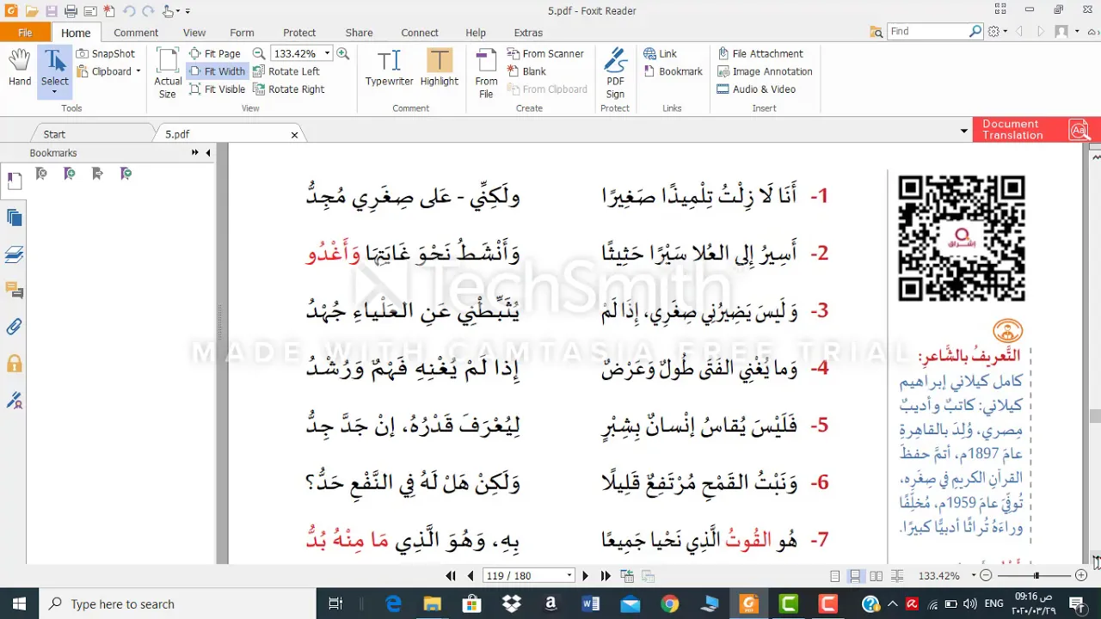Add a Bookmark from the ribbon

pos(673,71)
